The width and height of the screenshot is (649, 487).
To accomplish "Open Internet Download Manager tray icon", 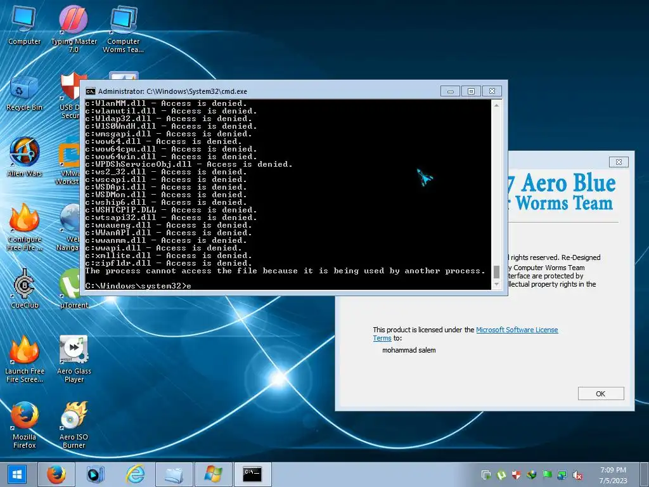I will click(532, 475).
